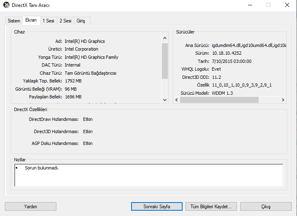This screenshot has height=216, width=297.
Task: Click up arrow in Cihaz scrollbar
Action: [x=165, y=38]
